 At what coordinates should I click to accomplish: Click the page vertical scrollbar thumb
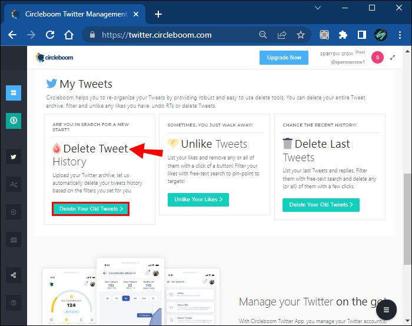(407, 219)
